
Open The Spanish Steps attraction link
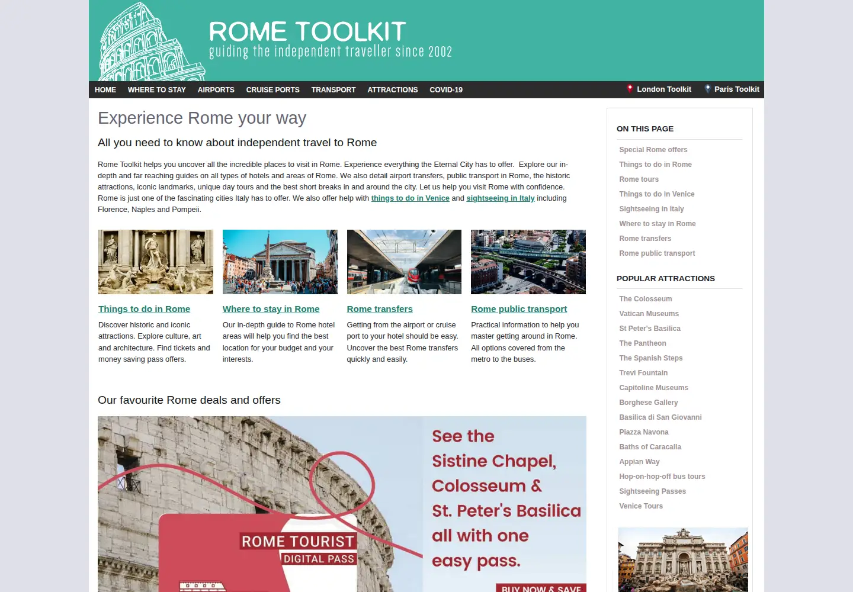click(x=651, y=358)
